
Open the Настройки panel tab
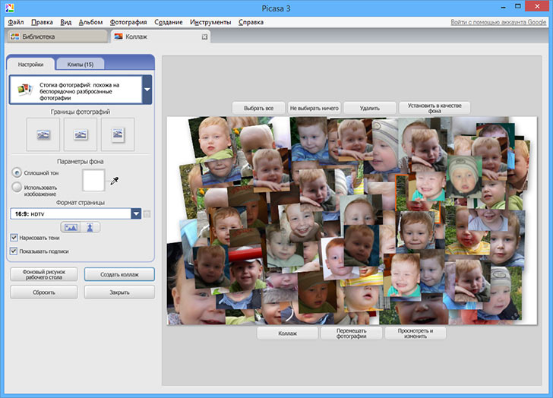30,65
